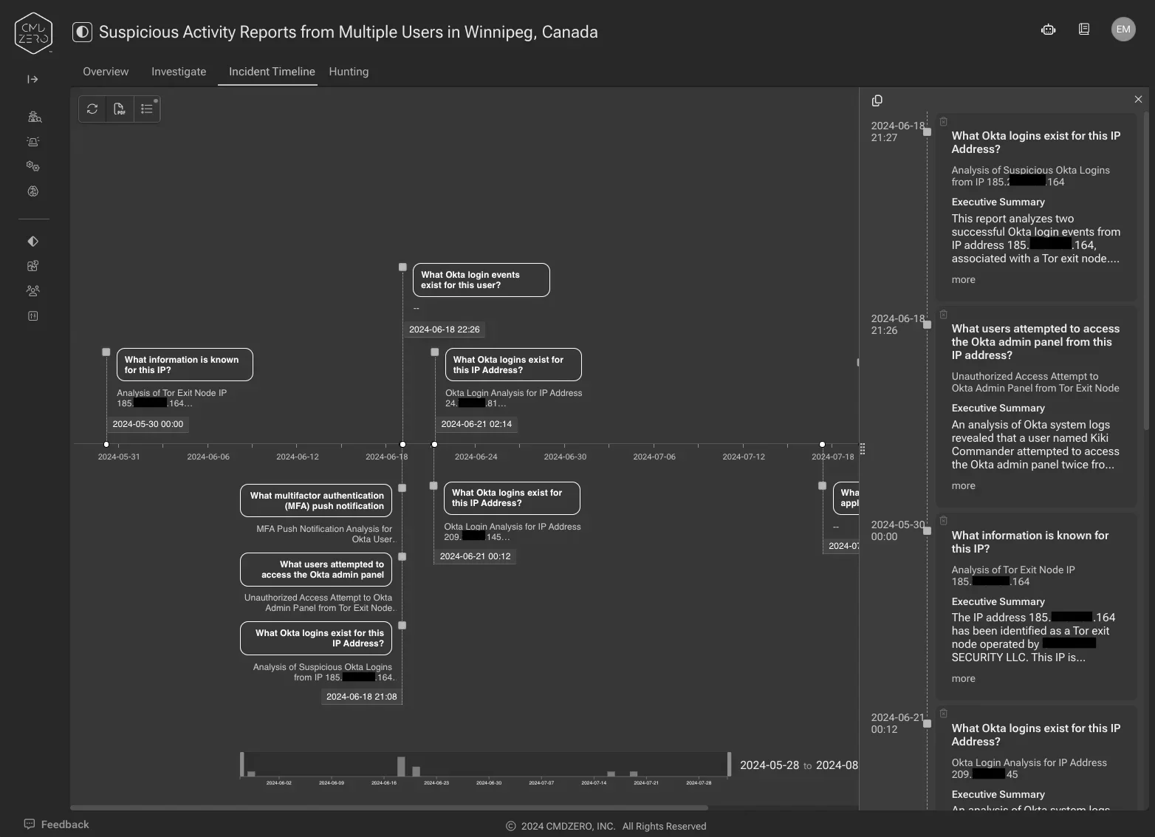1155x837 pixels.
Task: Expand 'more' under Kiki Commander summary
Action: pyautogui.click(x=963, y=485)
